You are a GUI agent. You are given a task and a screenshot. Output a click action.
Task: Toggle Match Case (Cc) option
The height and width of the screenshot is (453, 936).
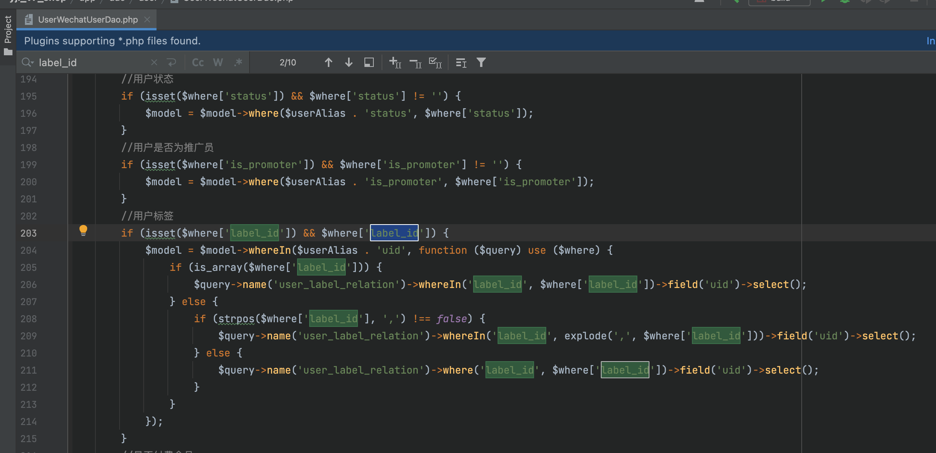[198, 62]
